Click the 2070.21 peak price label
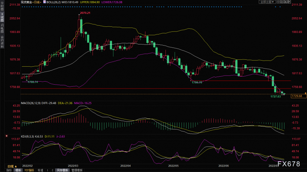Screen dimensions: 307x172 click(x=84, y=13)
